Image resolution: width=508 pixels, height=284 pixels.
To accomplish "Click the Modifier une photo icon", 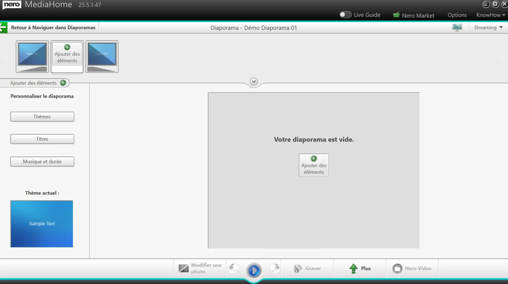I will tap(183, 268).
